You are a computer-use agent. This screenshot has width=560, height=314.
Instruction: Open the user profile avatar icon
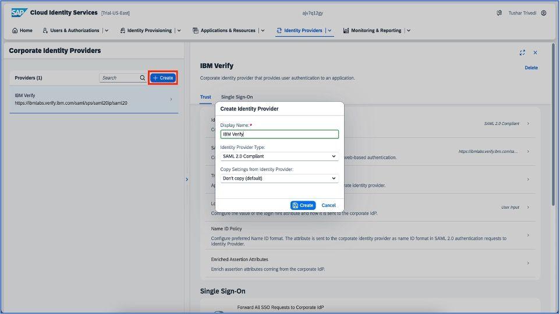(x=544, y=13)
